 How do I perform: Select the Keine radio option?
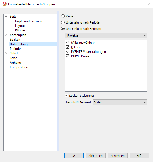pyautogui.click(x=63, y=16)
